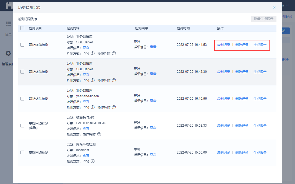
Task: Click the 历史检测记录 dialog title
Action: (x=30, y=8)
